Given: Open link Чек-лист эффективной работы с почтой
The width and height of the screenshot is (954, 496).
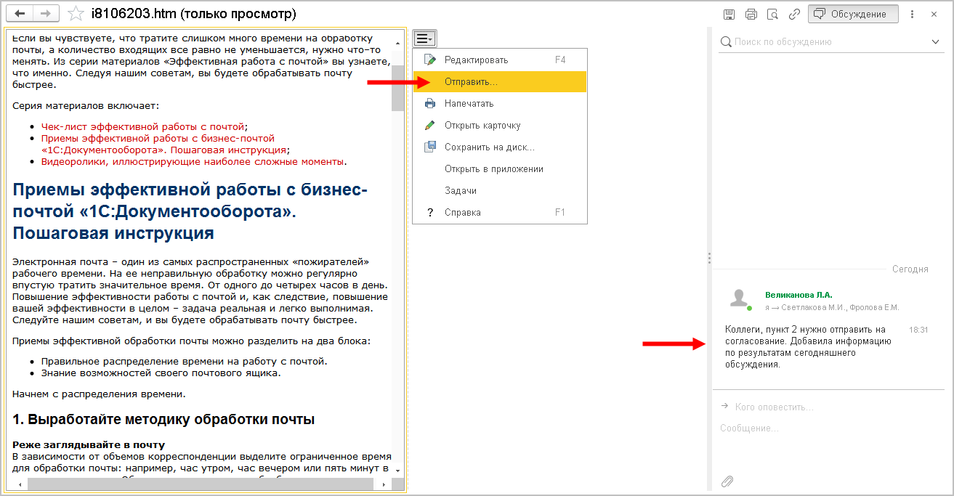Looking at the screenshot, I should (142, 126).
